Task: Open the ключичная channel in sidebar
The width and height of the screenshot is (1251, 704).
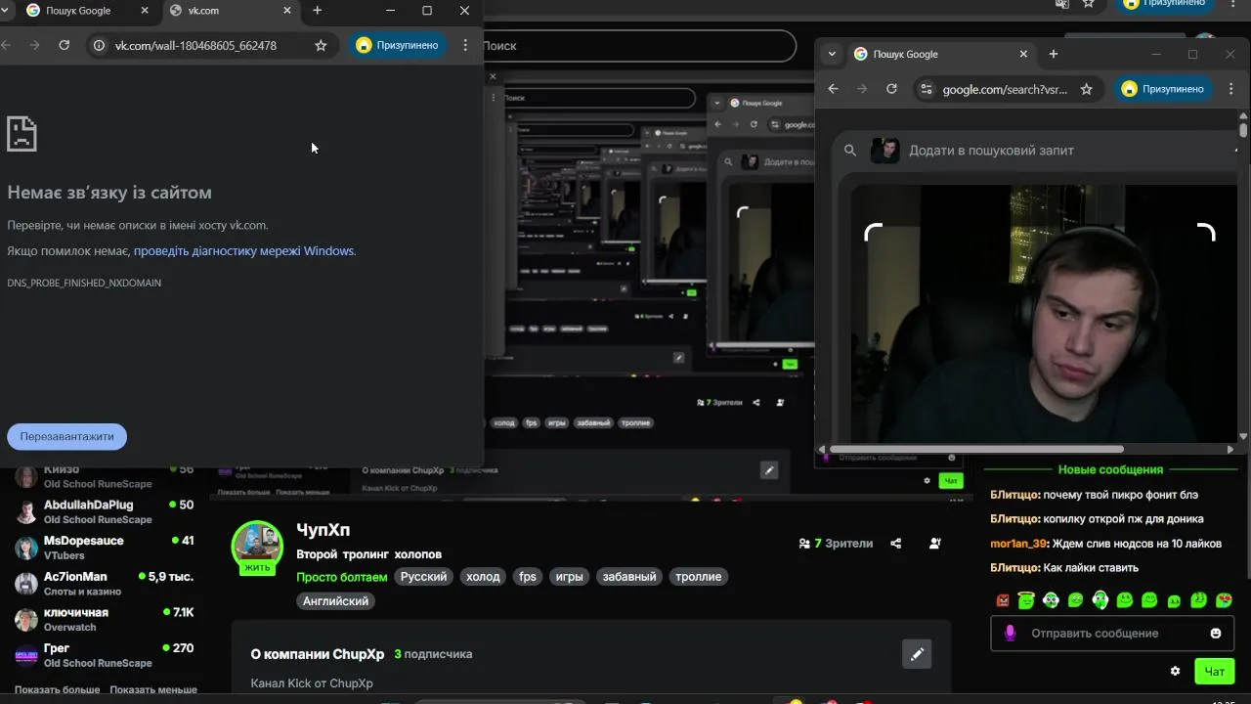Action: click(x=105, y=619)
